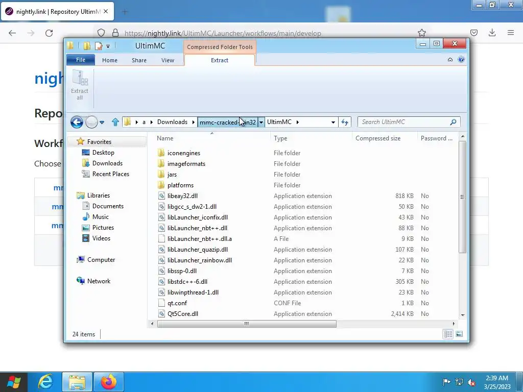Click mmc-cracked-win32 breadcrumb segment
Viewport: 523px width, 392px height.
click(228, 122)
